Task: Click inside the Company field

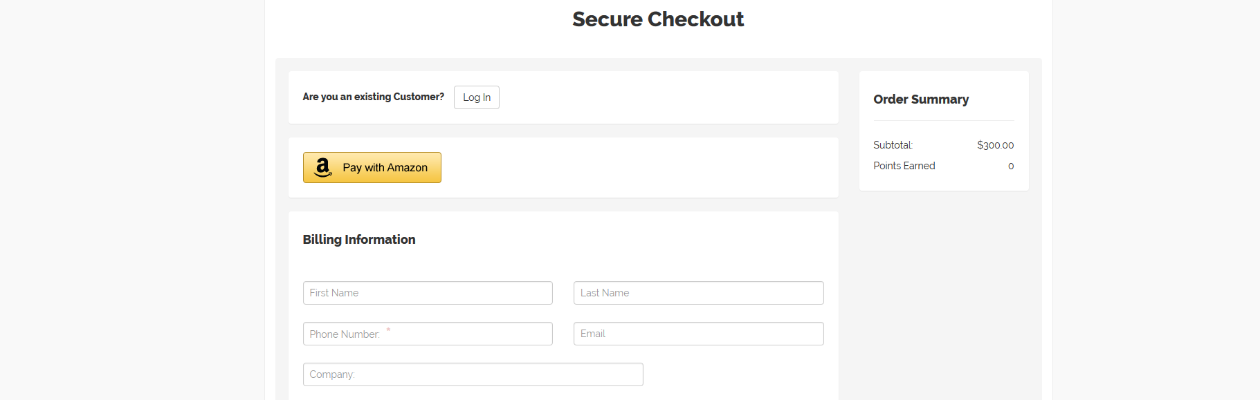Action: point(473,374)
